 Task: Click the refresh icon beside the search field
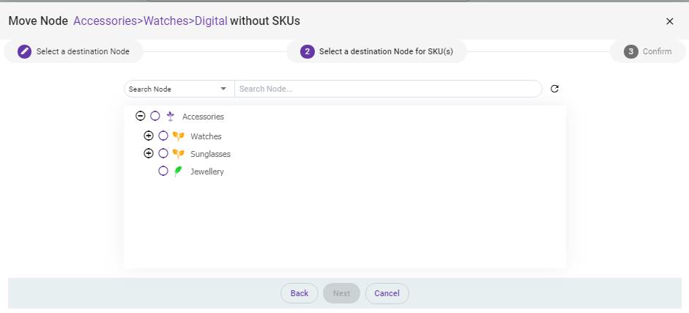pos(554,89)
